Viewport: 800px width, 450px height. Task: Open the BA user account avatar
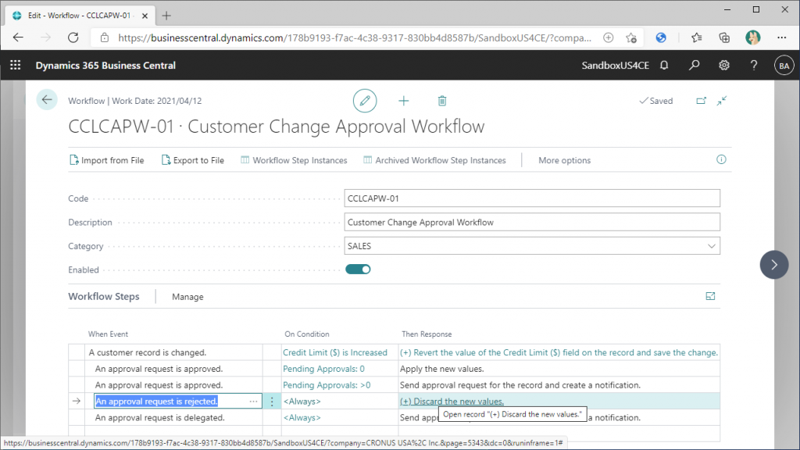click(784, 66)
